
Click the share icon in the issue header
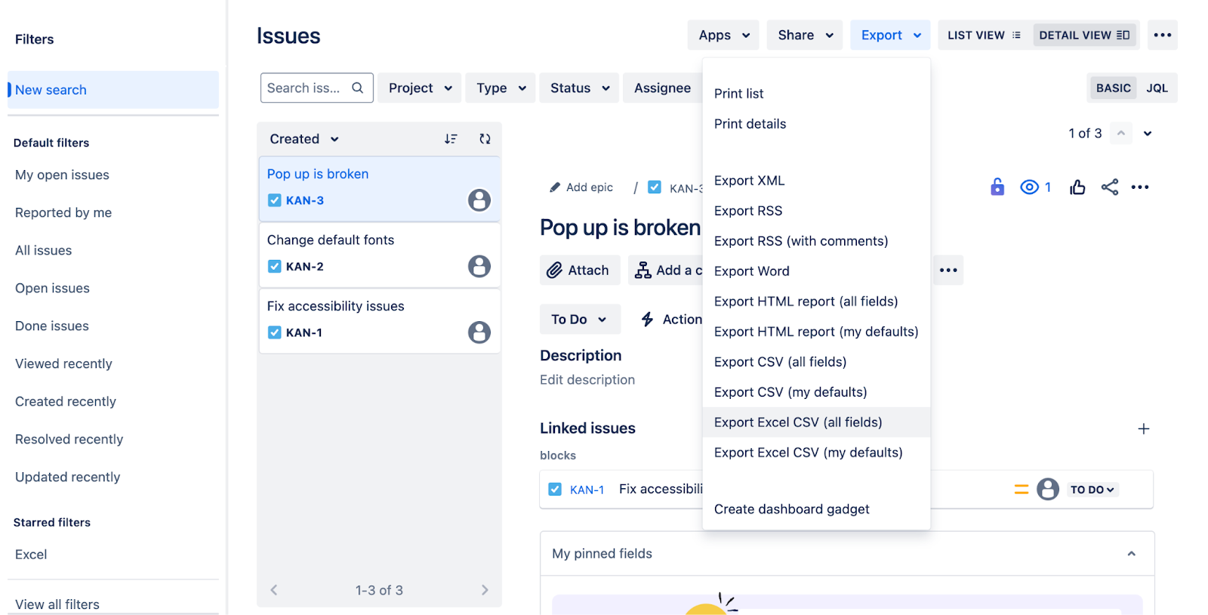pyautogui.click(x=1110, y=187)
